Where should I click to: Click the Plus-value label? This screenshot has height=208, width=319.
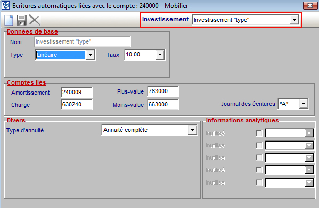pos(130,91)
